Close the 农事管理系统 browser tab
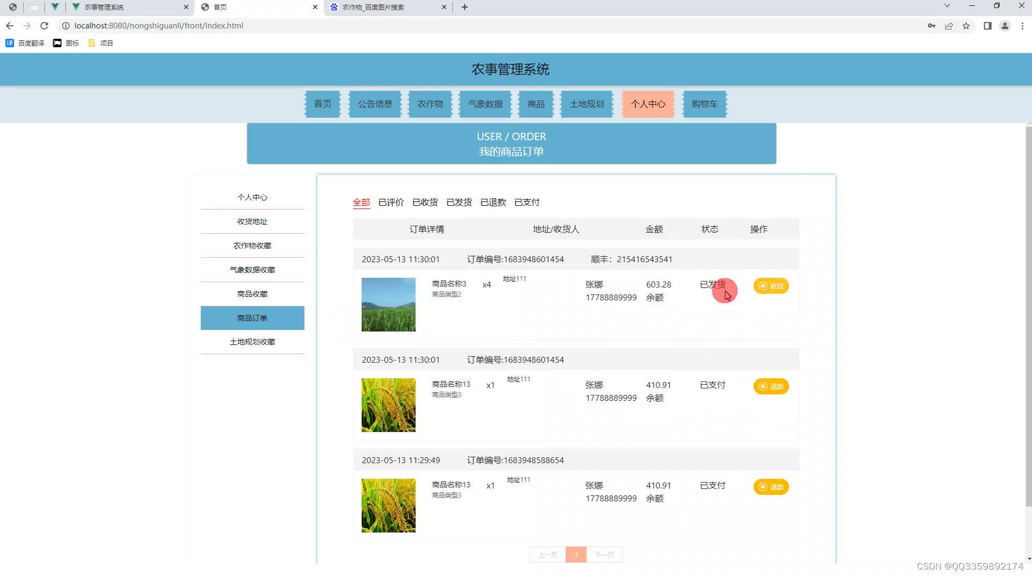 coord(186,7)
